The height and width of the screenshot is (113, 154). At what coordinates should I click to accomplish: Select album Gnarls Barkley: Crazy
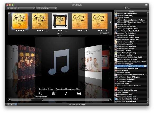tap(131, 95)
